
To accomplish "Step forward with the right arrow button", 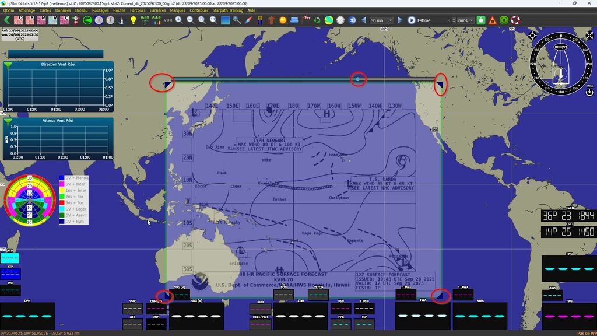I will 400,20.
